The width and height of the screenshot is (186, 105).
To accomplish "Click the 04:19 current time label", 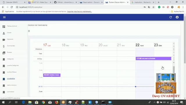I will pyautogui.click(x=40, y=87).
